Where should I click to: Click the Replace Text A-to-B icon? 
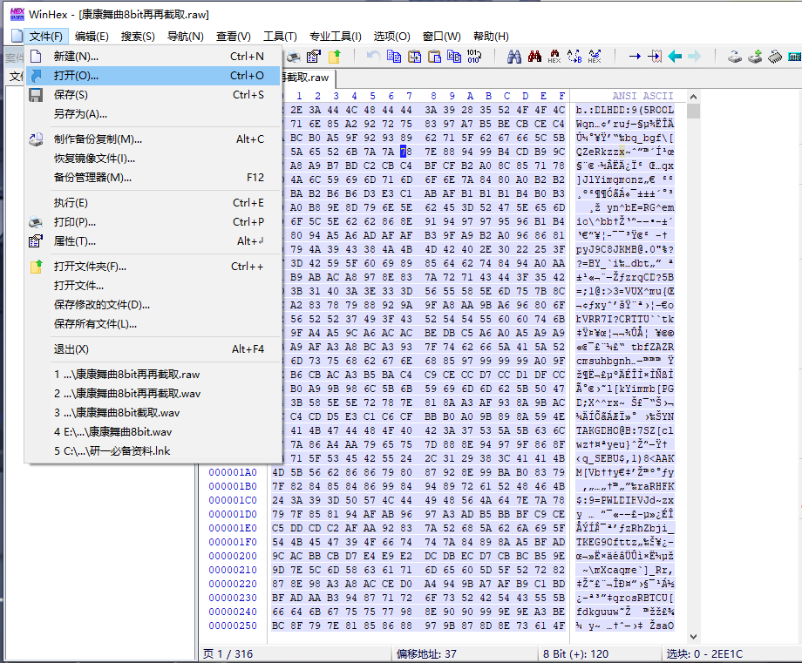coord(574,57)
